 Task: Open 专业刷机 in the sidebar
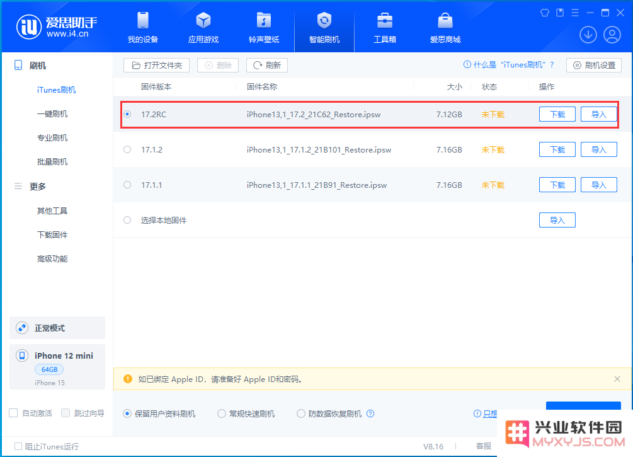point(52,138)
